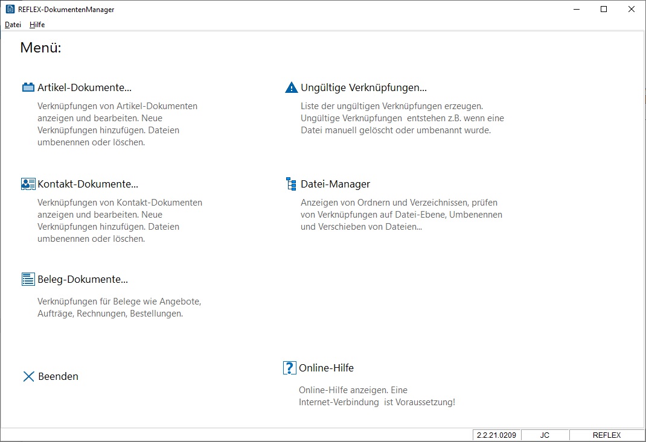The width and height of the screenshot is (646, 442).
Task: Click the Kontakt-Dokumente contact card icon
Action: click(28, 184)
